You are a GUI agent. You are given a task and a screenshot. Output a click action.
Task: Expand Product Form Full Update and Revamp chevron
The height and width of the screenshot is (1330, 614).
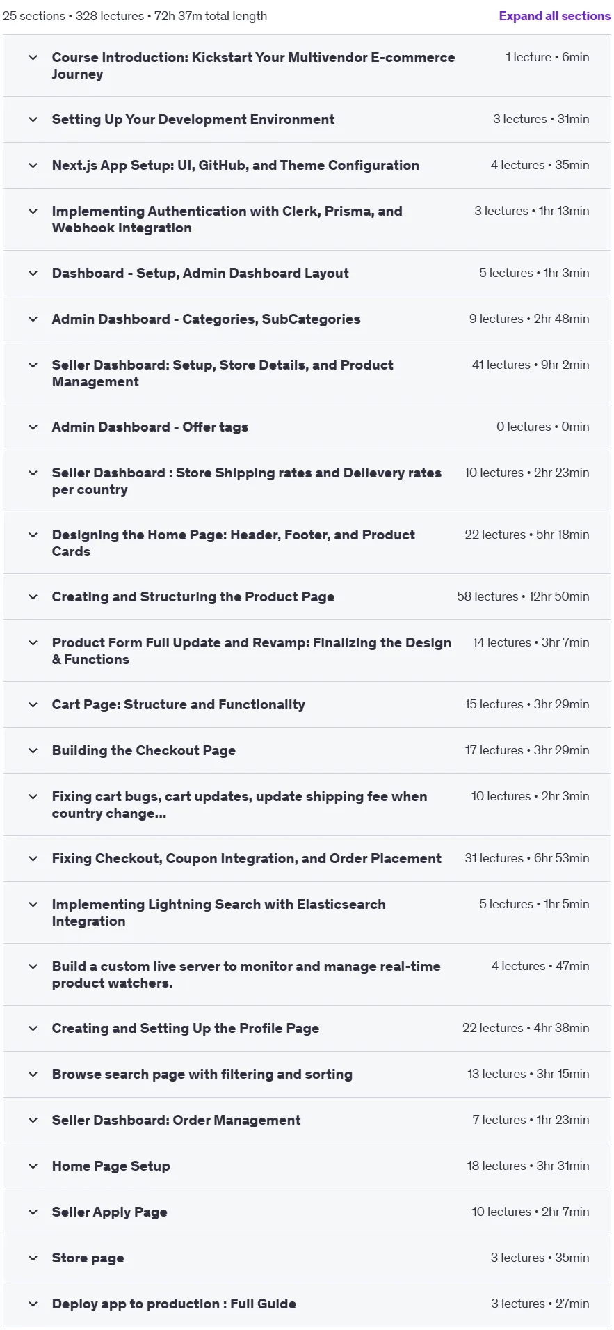(33, 643)
